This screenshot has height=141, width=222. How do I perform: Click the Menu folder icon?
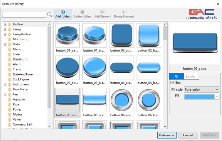[x=10, y=49]
